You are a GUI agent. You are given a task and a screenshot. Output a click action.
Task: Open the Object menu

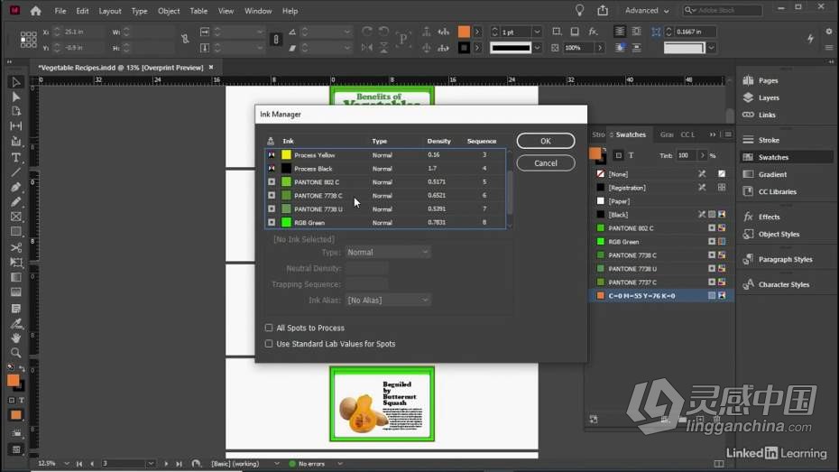(x=169, y=11)
